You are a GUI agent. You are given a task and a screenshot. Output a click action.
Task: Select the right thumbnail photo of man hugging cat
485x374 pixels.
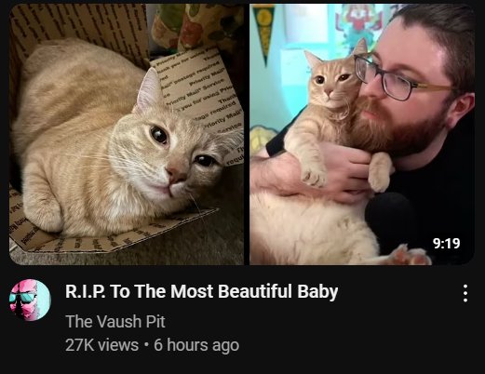click(362, 134)
